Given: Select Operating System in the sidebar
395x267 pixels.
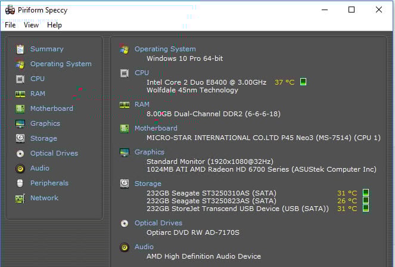Looking at the screenshot, I should point(61,64).
